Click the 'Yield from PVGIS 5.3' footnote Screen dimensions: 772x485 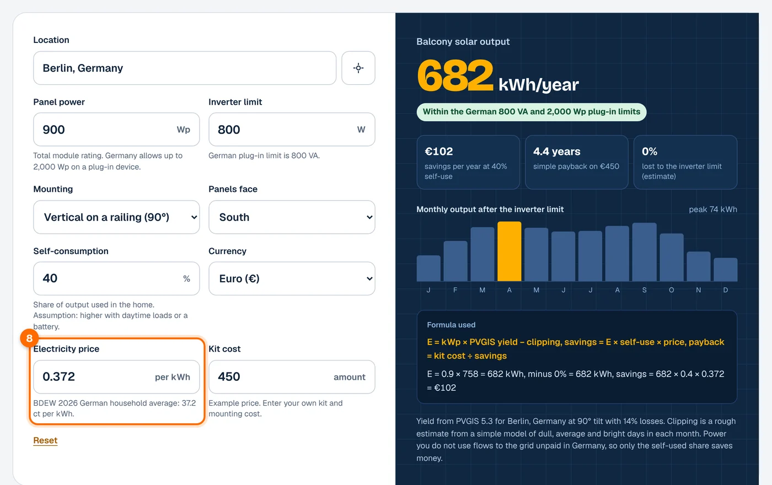click(x=576, y=439)
